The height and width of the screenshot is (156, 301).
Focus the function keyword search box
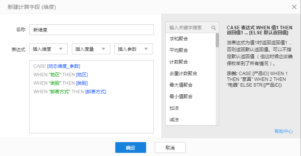pyautogui.click(x=188, y=28)
